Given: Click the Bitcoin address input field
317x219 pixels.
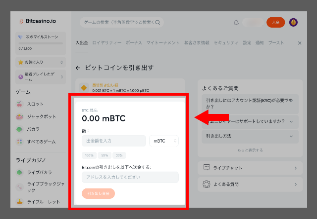Looking at the screenshot, I should (x=130, y=177).
